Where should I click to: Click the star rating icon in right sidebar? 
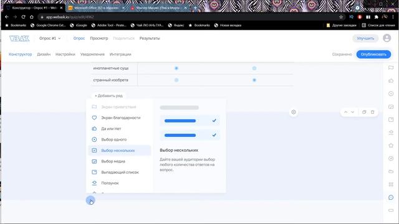pyautogui.click(x=391, y=146)
